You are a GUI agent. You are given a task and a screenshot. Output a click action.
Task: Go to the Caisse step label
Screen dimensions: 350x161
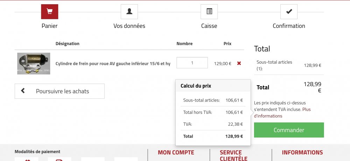click(x=209, y=26)
